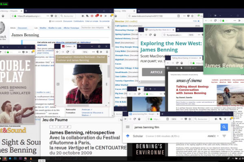
Task: Click home in the Exploring the New West window
Action: pyautogui.click(x=155, y=35)
